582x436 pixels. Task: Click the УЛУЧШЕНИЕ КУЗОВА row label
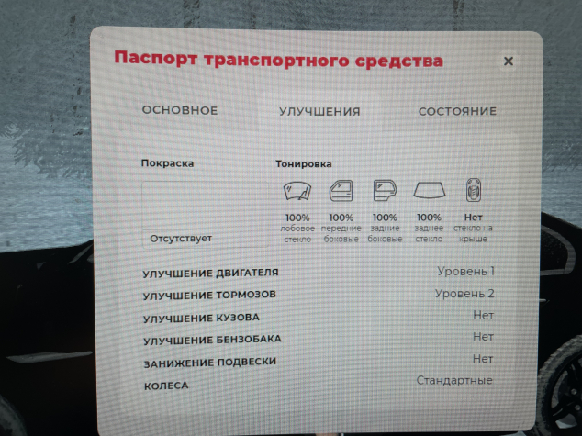pyautogui.click(x=201, y=318)
